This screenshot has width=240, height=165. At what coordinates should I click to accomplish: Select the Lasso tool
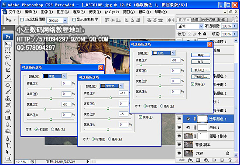[x=8, y=57]
